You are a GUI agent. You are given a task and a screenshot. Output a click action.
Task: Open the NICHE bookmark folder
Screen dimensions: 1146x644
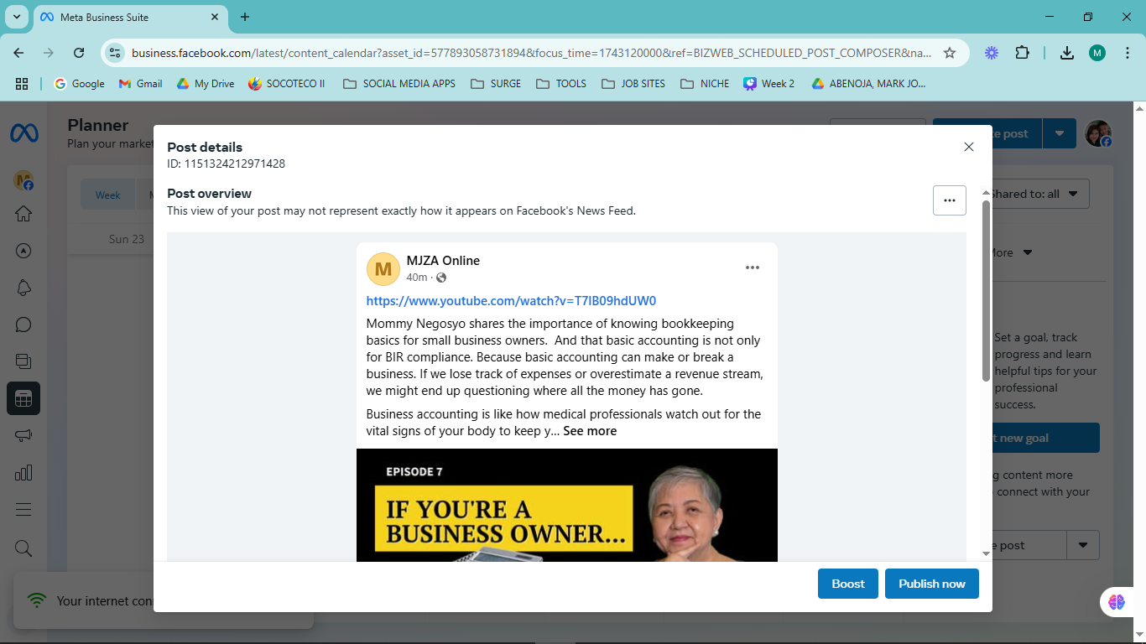pyautogui.click(x=705, y=84)
